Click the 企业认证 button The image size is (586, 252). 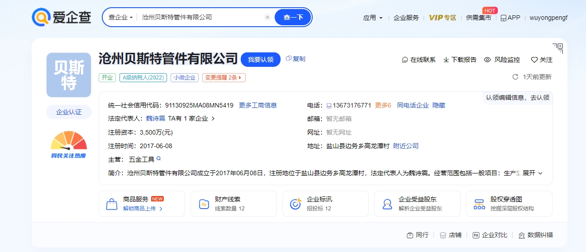(69, 112)
